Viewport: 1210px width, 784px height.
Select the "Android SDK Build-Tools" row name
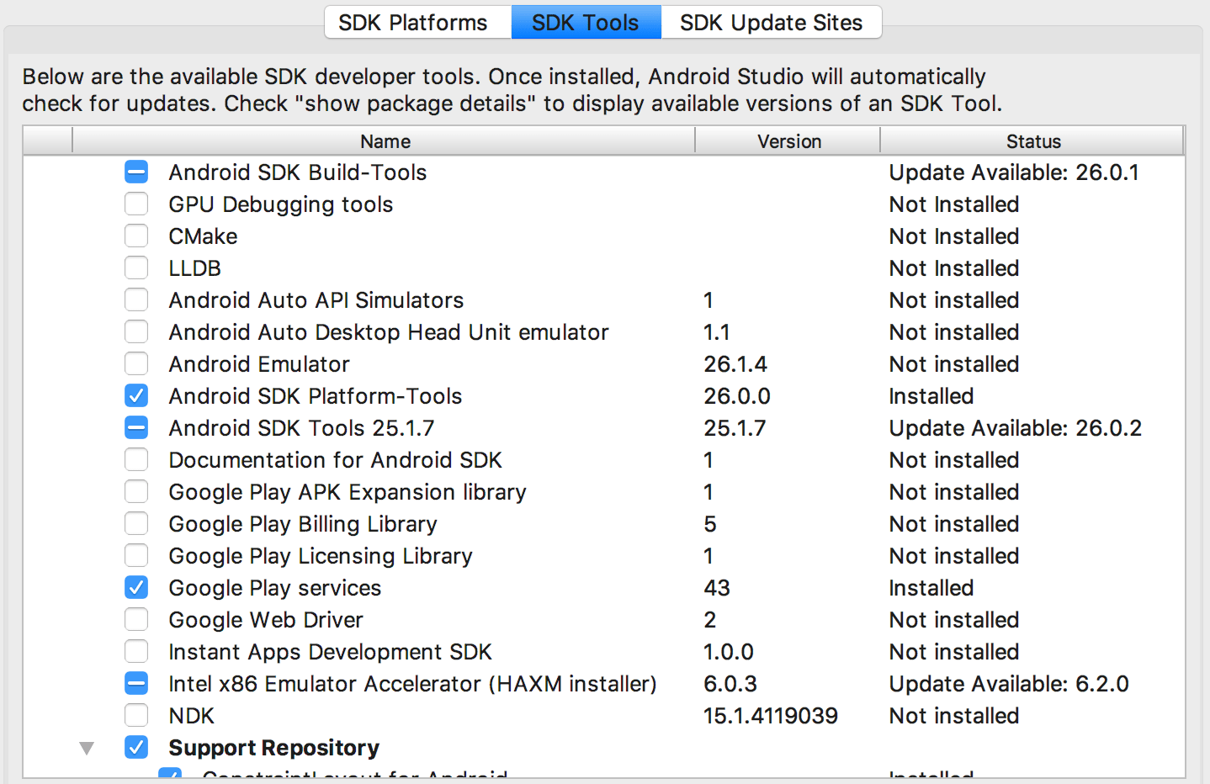(298, 172)
